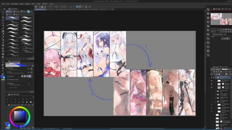Toggle eye of layer beneath Layer 13

(212, 84)
